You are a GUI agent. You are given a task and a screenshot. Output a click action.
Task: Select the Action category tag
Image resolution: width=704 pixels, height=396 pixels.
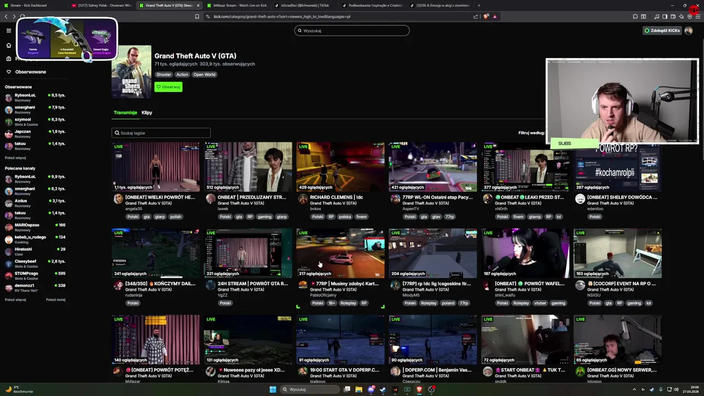coord(183,75)
